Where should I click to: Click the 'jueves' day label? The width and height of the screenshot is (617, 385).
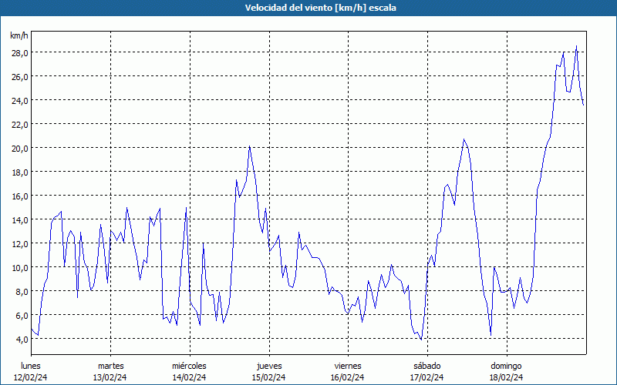(269, 366)
